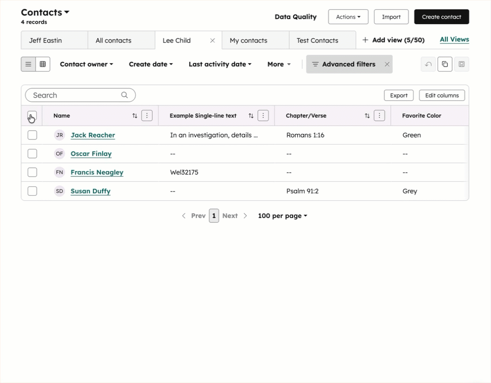Check the select-all records checkbox

32,115
